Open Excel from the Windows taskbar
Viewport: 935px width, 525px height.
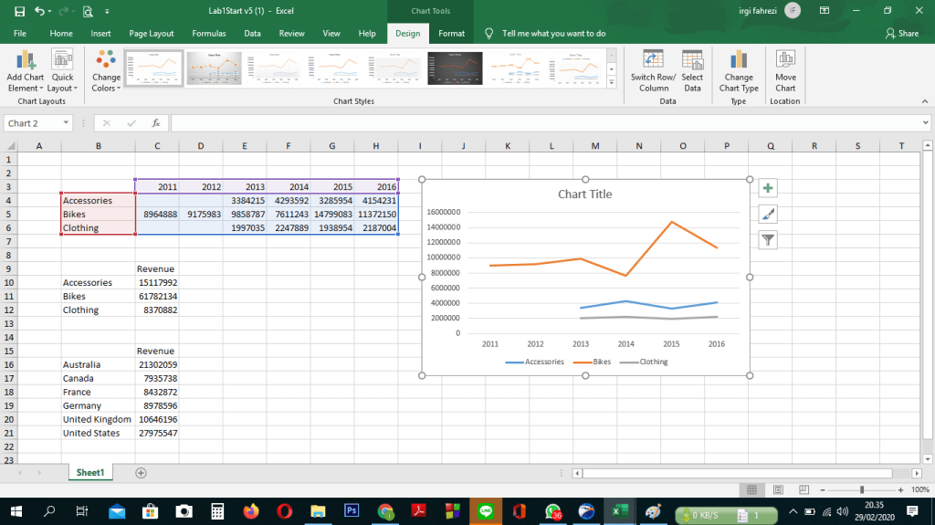[x=620, y=511]
